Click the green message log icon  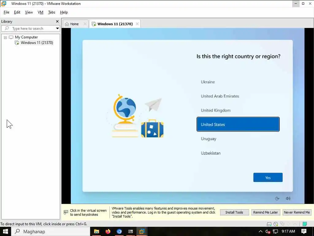(x=304, y=224)
